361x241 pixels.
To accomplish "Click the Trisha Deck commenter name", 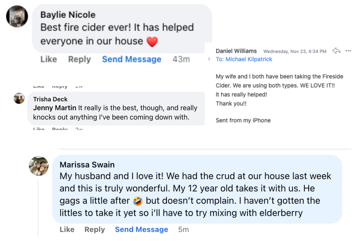I will pyautogui.click(x=50, y=99).
